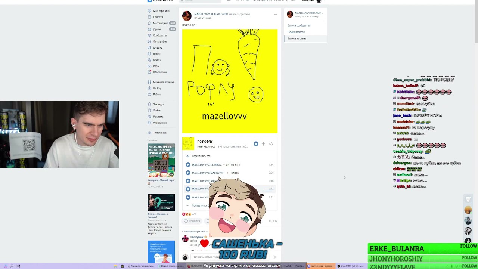Open the yellow ПО РОФЛУ cover image
Screen dimensions: 478x269
click(x=230, y=81)
